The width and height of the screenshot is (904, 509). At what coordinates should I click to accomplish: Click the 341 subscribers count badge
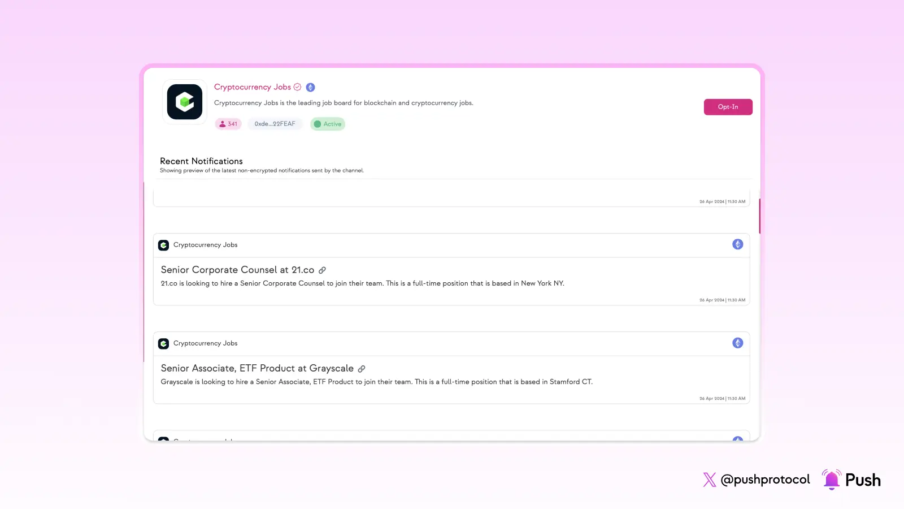click(228, 124)
